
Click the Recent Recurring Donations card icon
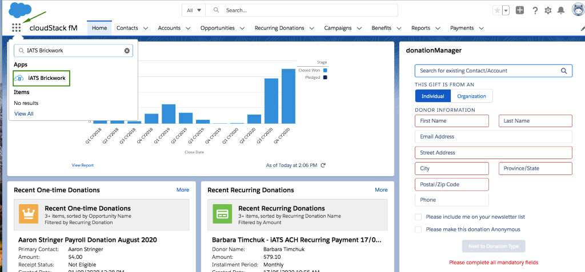tap(222, 214)
